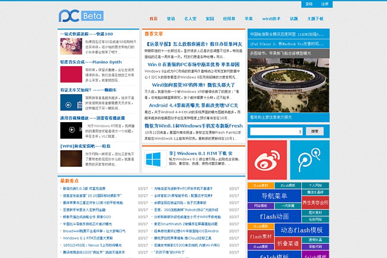Open the 多图细节 苹果新飞船总部 caption
The image size is (387, 258).
(x=281, y=53)
